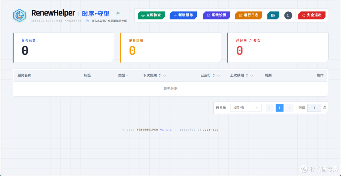Select page 1 in pagination
The height and width of the screenshot is (176, 341).
click(x=279, y=108)
